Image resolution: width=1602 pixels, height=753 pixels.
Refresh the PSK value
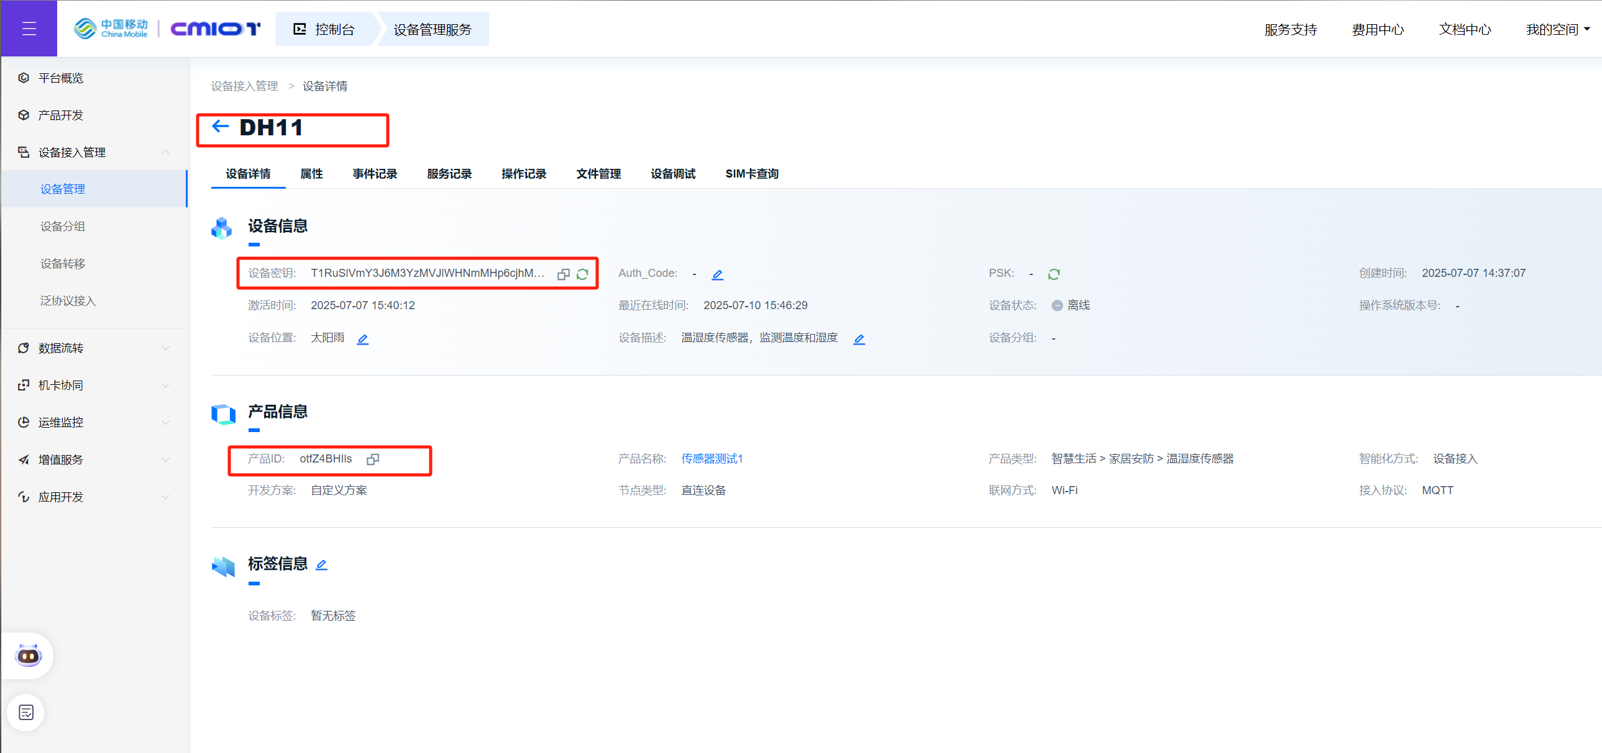click(1053, 274)
